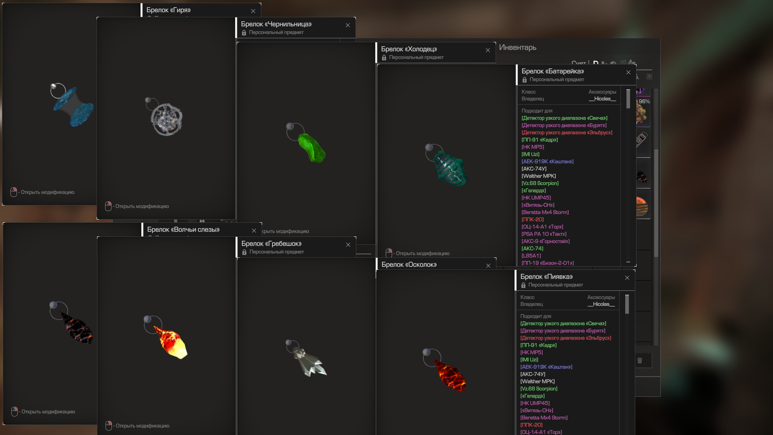Click «Открыть модификацию» in the «Гребешок» preview
The image size is (773, 435).
pos(143,426)
